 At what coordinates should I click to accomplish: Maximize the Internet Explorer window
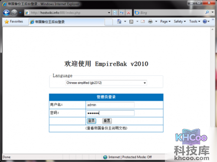pos(199,3)
